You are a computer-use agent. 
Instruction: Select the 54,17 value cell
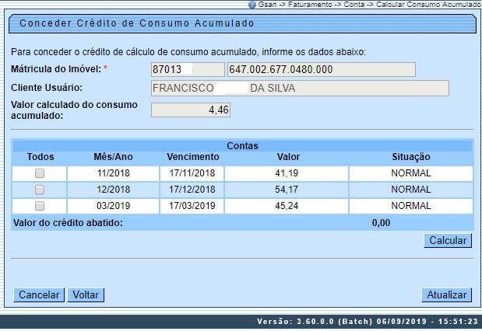(x=288, y=190)
